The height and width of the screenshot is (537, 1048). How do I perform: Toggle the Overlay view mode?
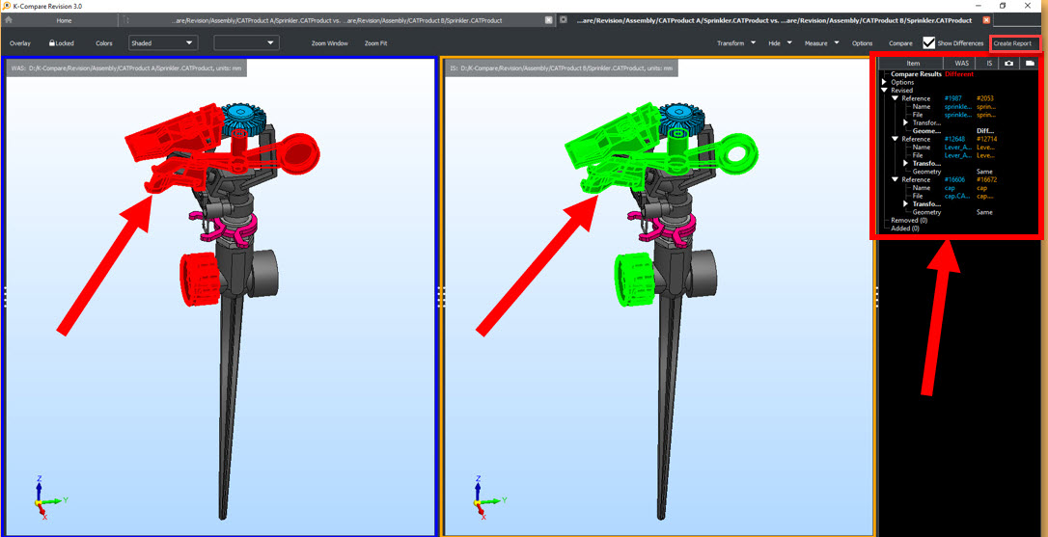pyautogui.click(x=20, y=43)
